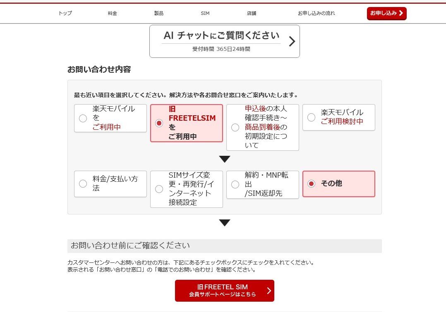Screen dimensions: 446x312
Task: Open the 店舗 navigation item
Action: point(252,13)
